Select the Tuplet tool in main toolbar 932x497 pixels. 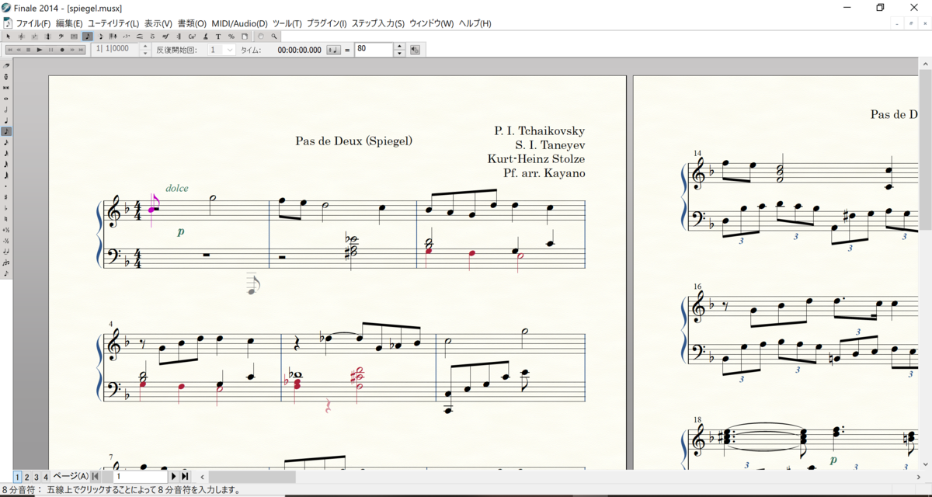click(x=127, y=36)
